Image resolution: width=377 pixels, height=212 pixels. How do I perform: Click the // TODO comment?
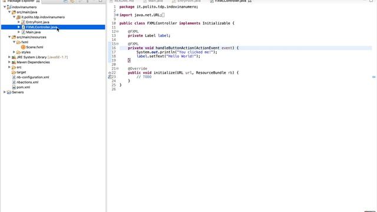click(144, 77)
